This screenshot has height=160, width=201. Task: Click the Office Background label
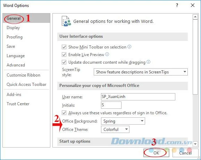80,121
